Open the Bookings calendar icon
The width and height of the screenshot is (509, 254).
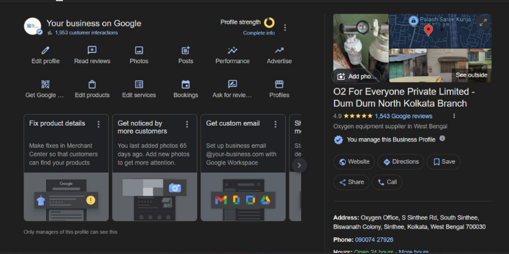(x=186, y=84)
